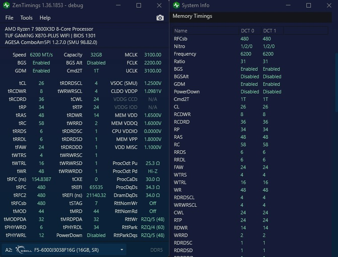Select the RDRDSCL row in System Info
The height and width of the screenshot is (257, 338).
pos(250,197)
